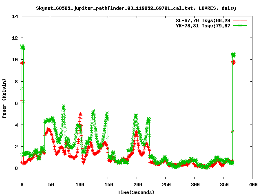Click the red peak near 100 seconds
Image resolution: width=261 pixels, height=196 pixels.
pos(80,114)
